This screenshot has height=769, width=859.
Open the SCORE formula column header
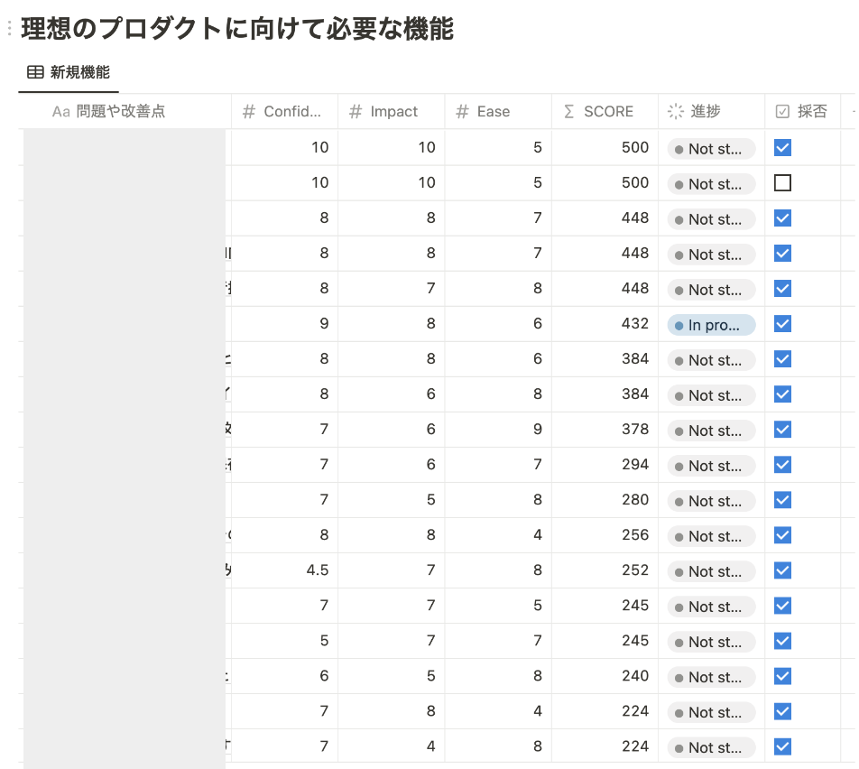pyautogui.click(x=605, y=111)
